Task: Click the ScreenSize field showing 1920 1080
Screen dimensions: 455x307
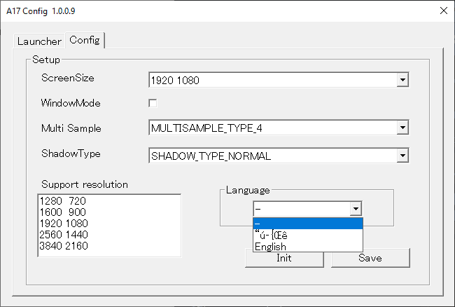Action: pos(273,81)
